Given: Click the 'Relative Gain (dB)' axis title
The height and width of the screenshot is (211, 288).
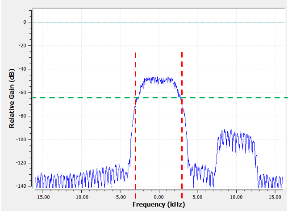Looking at the screenshot, I should [12, 97].
